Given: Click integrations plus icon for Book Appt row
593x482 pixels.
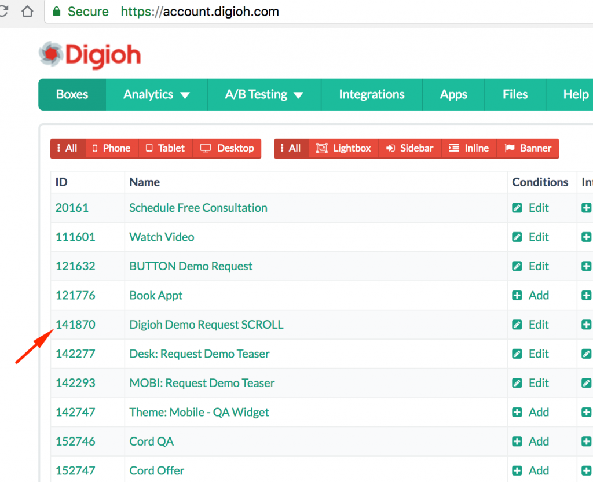Looking at the screenshot, I should (587, 296).
